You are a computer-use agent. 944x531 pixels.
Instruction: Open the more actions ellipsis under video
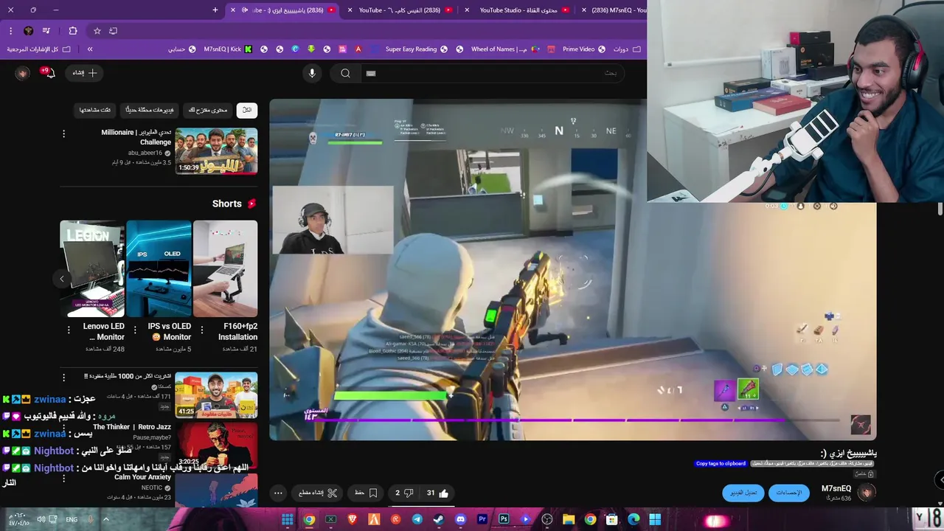[278, 493]
